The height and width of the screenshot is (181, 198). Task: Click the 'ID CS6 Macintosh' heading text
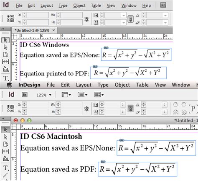coord(51,136)
